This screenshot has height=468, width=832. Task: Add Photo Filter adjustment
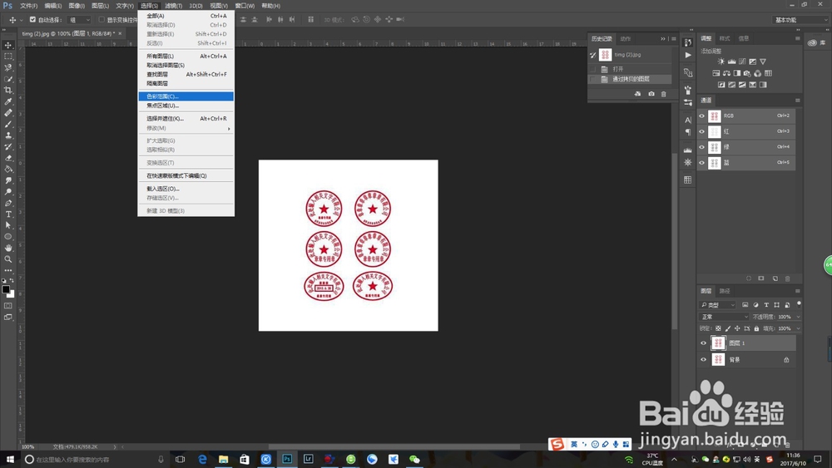(747, 73)
